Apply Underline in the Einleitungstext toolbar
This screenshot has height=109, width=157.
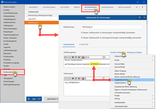pyautogui.click(x=79, y=57)
